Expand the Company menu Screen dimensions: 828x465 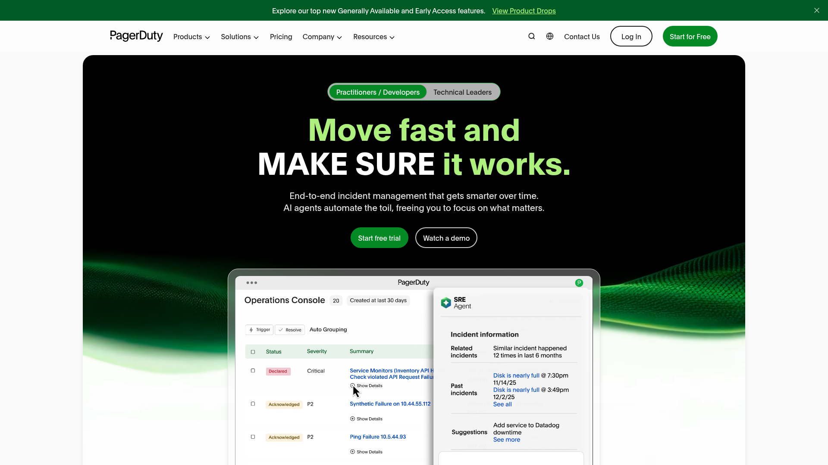point(322,37)
